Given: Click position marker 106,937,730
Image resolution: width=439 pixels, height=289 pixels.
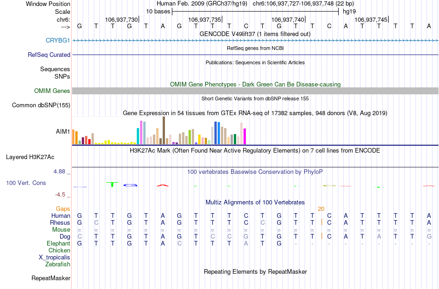Looking at the screenshot, I should [122, 19].
